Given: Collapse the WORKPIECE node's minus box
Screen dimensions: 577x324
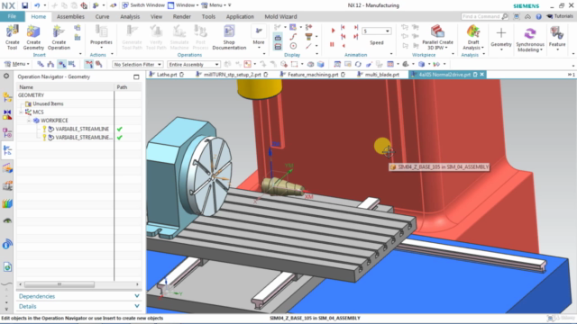Looking at the screenshot, I should tap(29, 121).
